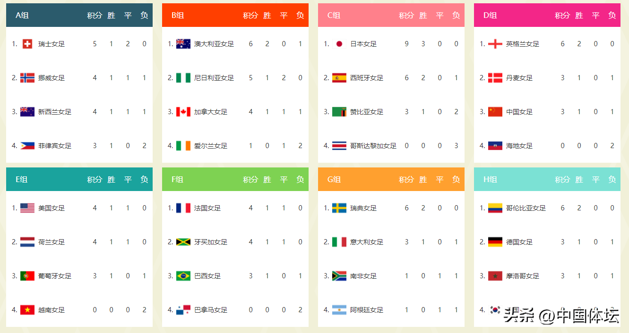Click the Switzerland flag icon
Image resolution: width=629 pixels, height=333 pixels.
27,44
